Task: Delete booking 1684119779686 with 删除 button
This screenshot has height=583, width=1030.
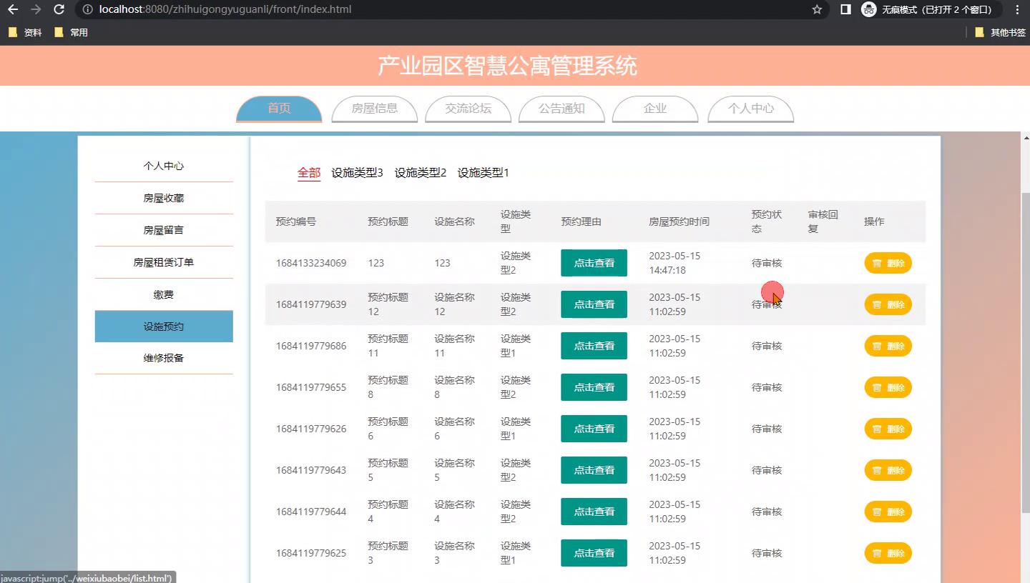Action: click(x=888, y=346)
